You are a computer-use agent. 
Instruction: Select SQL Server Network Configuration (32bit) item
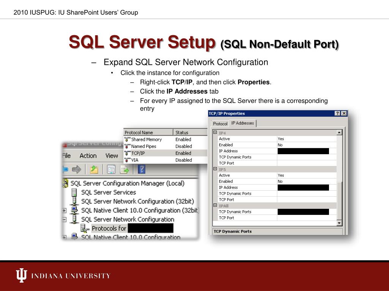138,202
